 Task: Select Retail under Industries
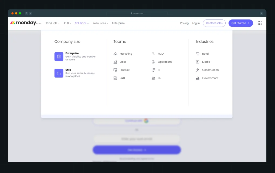203,54
